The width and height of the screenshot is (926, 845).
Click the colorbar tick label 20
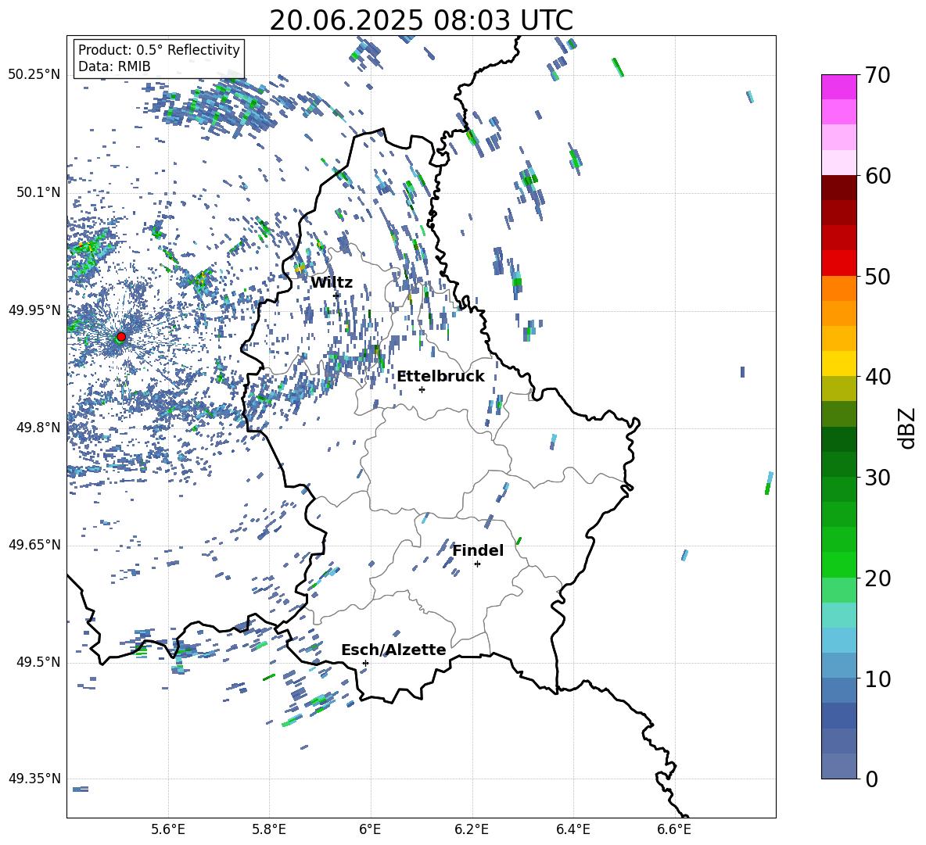[878, 578]
